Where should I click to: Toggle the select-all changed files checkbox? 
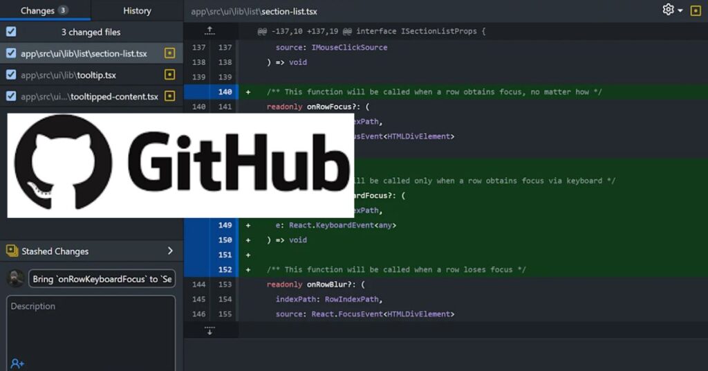coord(11,32)
